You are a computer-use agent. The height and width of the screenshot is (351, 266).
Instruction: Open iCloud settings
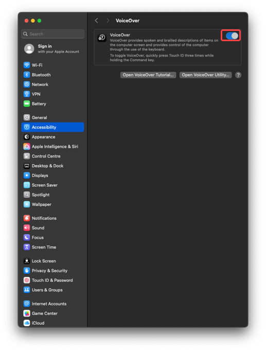[x=52, y=323]
